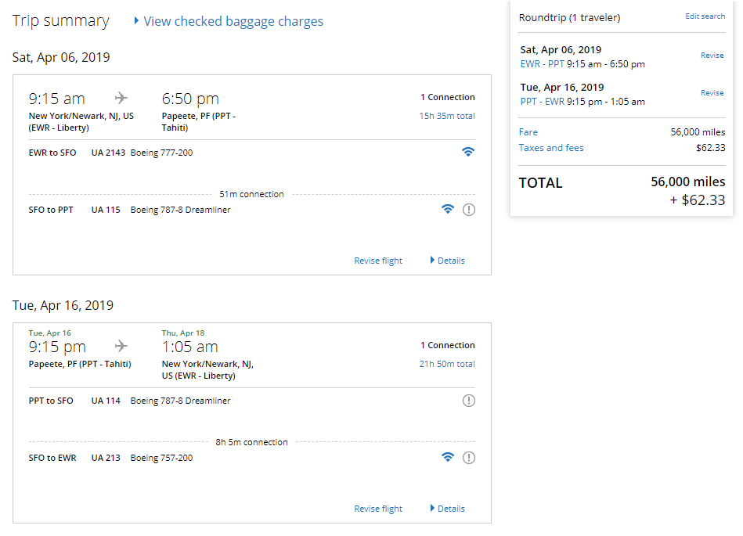Open the Fare breakdown link

528,132
